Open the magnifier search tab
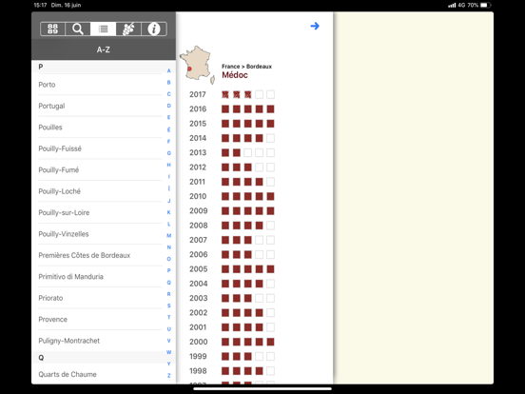The image size is (525, 394). tap(78, 30)
